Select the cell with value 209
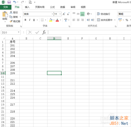The width and height of the screenshot is (131, 127). [x=13, y=73]
